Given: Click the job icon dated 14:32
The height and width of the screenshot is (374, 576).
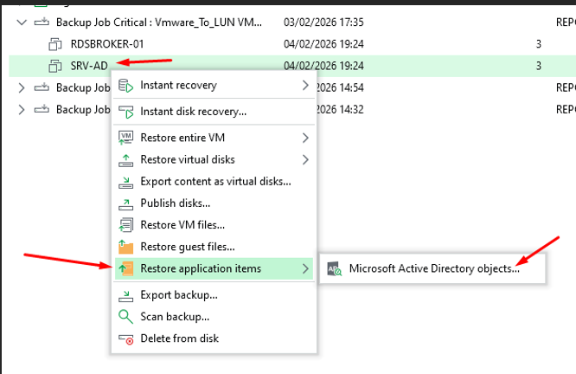Looking at the screenshot, I should click(42, 110).
